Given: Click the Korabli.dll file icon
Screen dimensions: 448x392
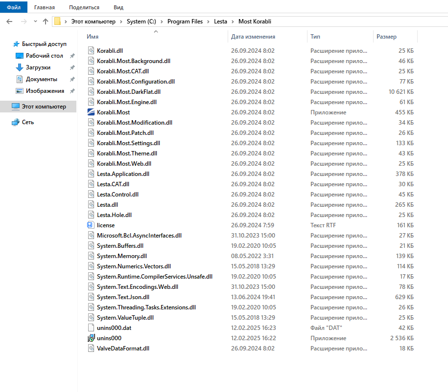Looking at the screenshot, I should 91,50.
